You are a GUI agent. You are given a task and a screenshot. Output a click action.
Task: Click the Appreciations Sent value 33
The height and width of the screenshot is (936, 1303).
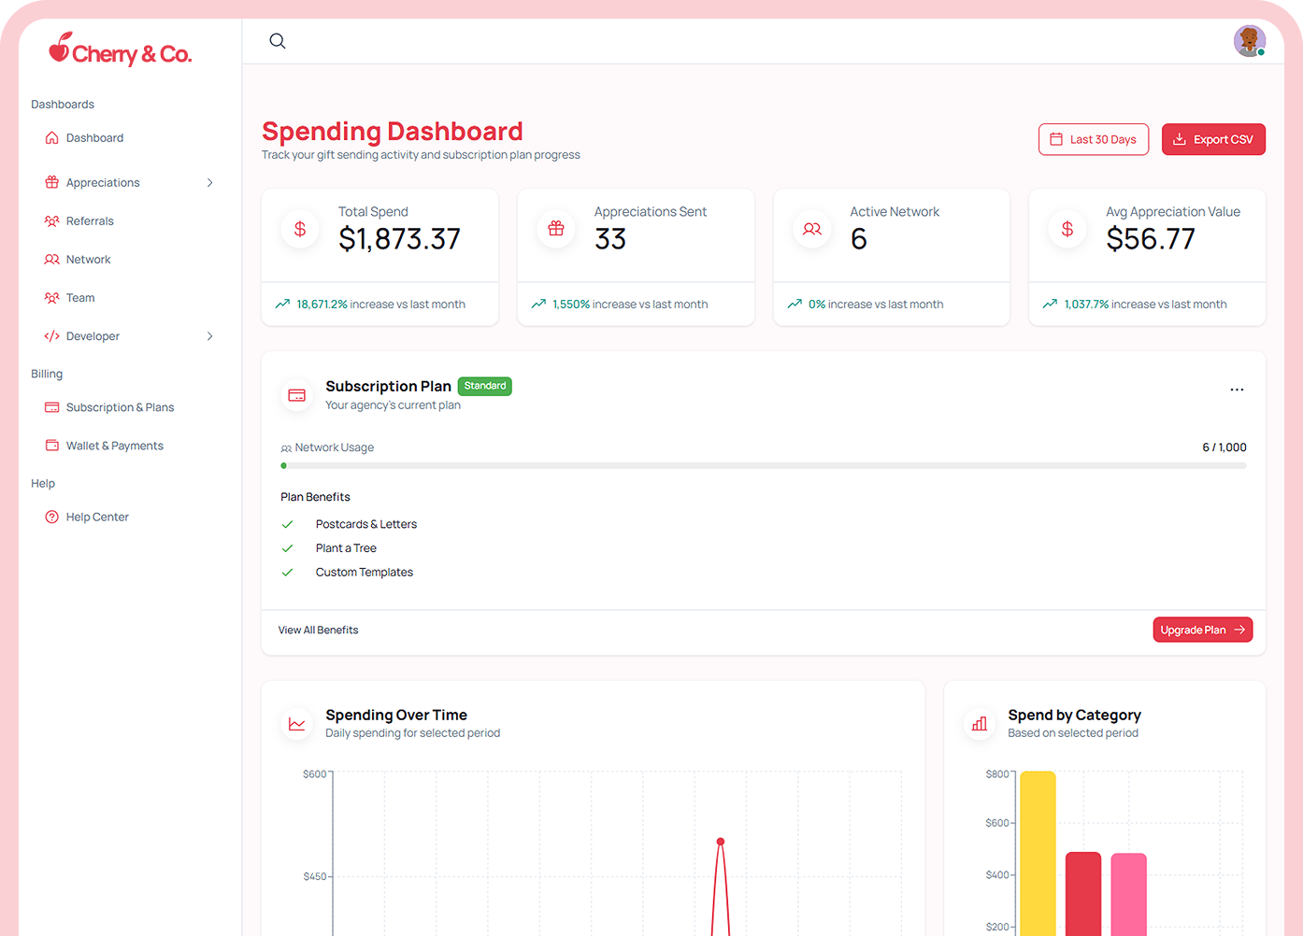(x=610, y=239)
